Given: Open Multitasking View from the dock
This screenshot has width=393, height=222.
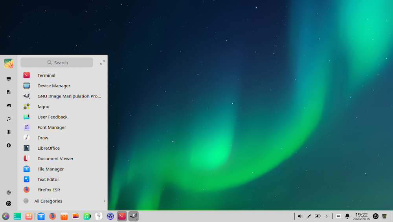Looking at the screenshot, I should click(29, 216).
